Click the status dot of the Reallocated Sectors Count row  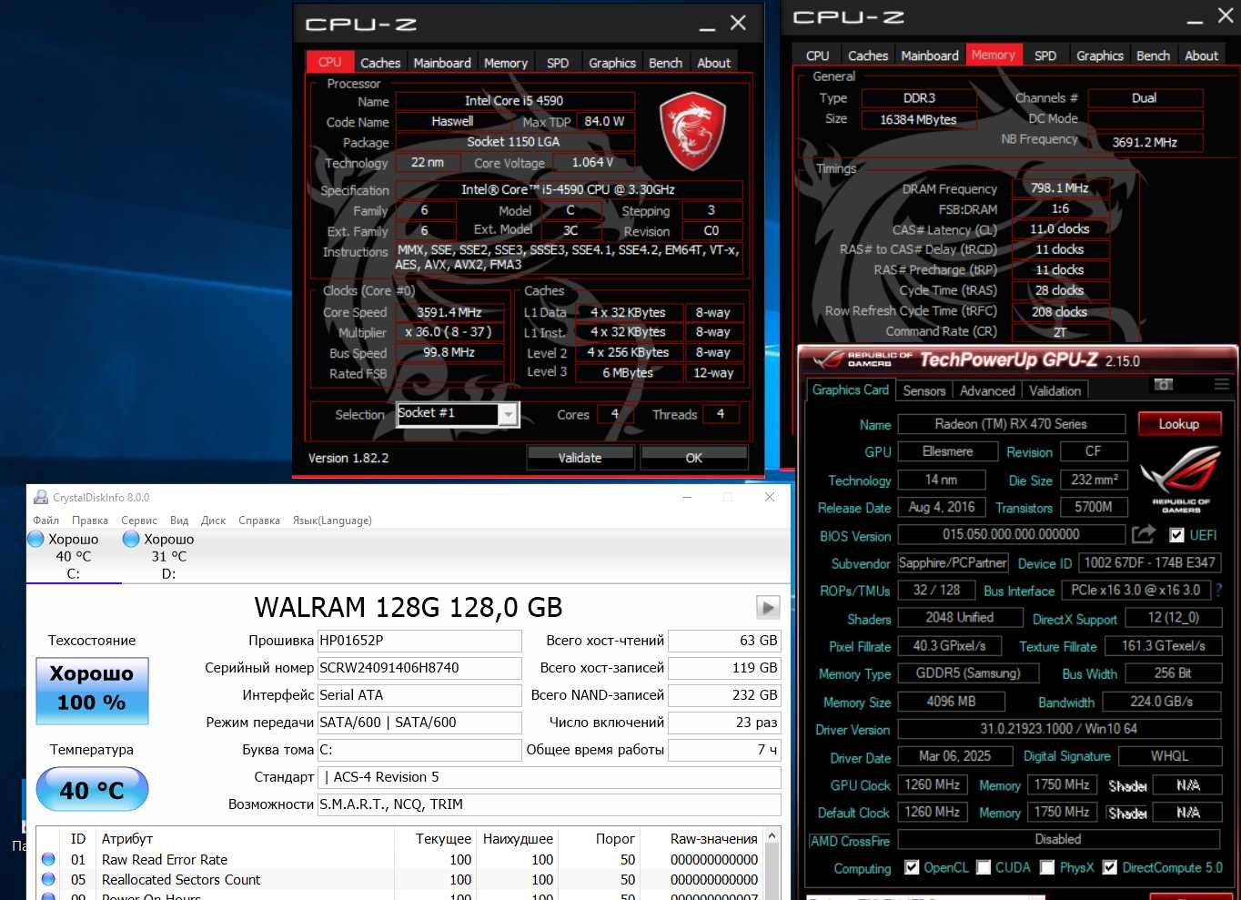tap(48, 879)
